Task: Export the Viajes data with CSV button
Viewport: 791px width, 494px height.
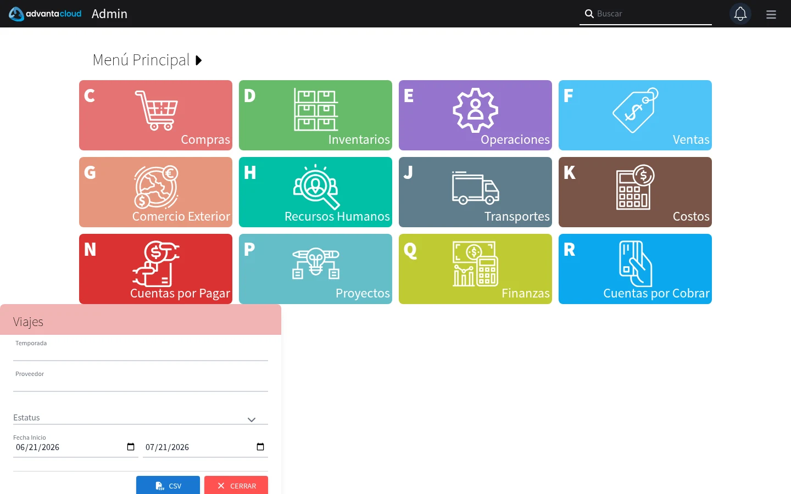Action: (x=168, y=485)
